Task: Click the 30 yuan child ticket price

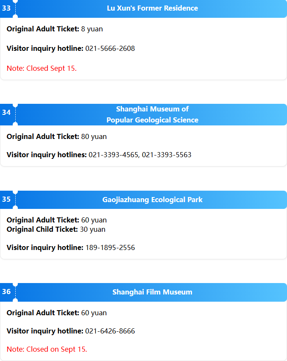Action: point(92,229)
